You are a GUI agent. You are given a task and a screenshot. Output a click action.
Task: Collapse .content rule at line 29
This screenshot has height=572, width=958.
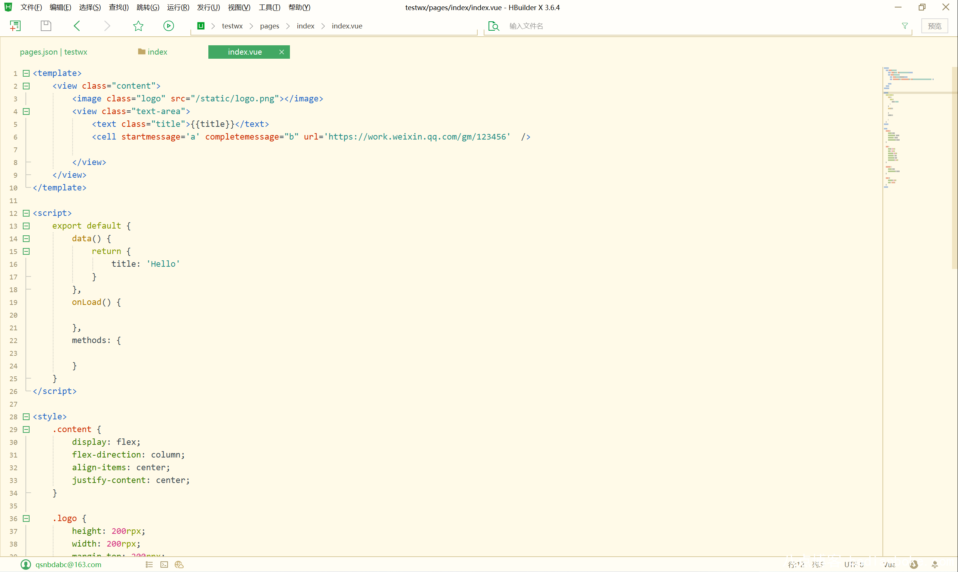point(26,429)
